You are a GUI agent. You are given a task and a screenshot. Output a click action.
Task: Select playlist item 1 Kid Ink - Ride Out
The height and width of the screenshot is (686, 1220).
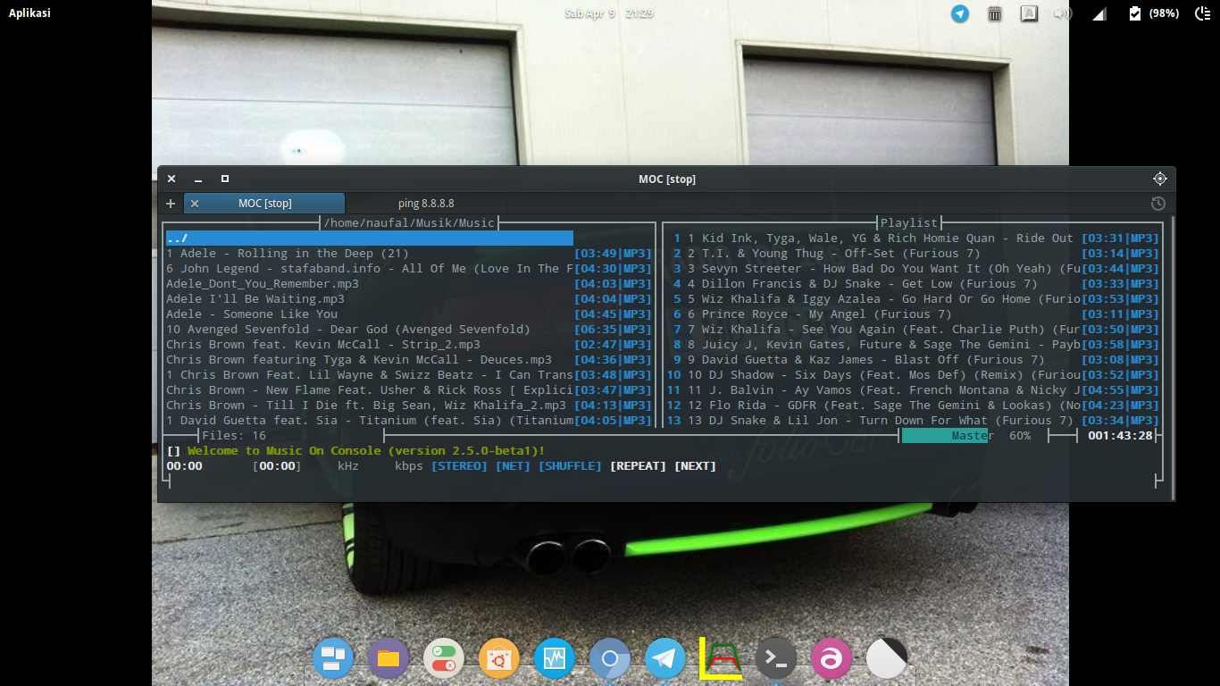click(x=912, y=238)
